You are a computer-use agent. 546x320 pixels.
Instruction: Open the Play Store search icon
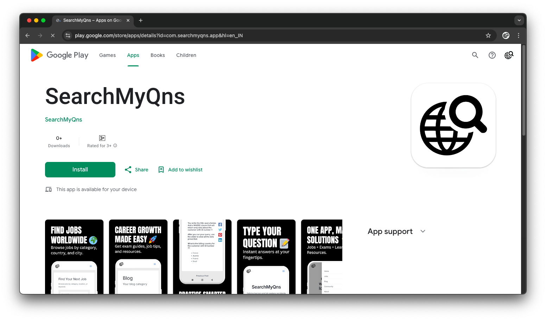pos(475,55)
